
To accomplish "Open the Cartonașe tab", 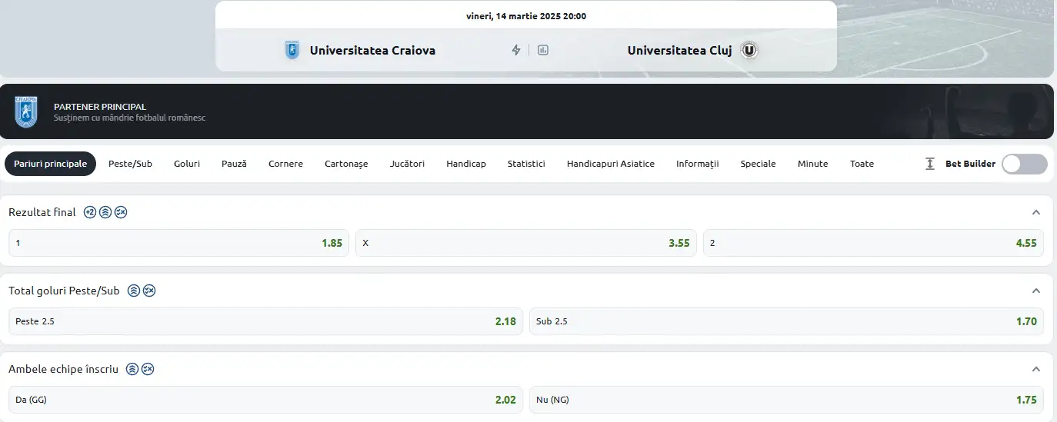I will click(x=346, y=164).
